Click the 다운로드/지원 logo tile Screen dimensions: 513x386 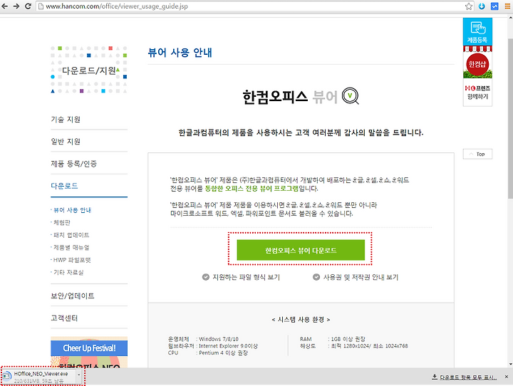[x=88, y=69]
